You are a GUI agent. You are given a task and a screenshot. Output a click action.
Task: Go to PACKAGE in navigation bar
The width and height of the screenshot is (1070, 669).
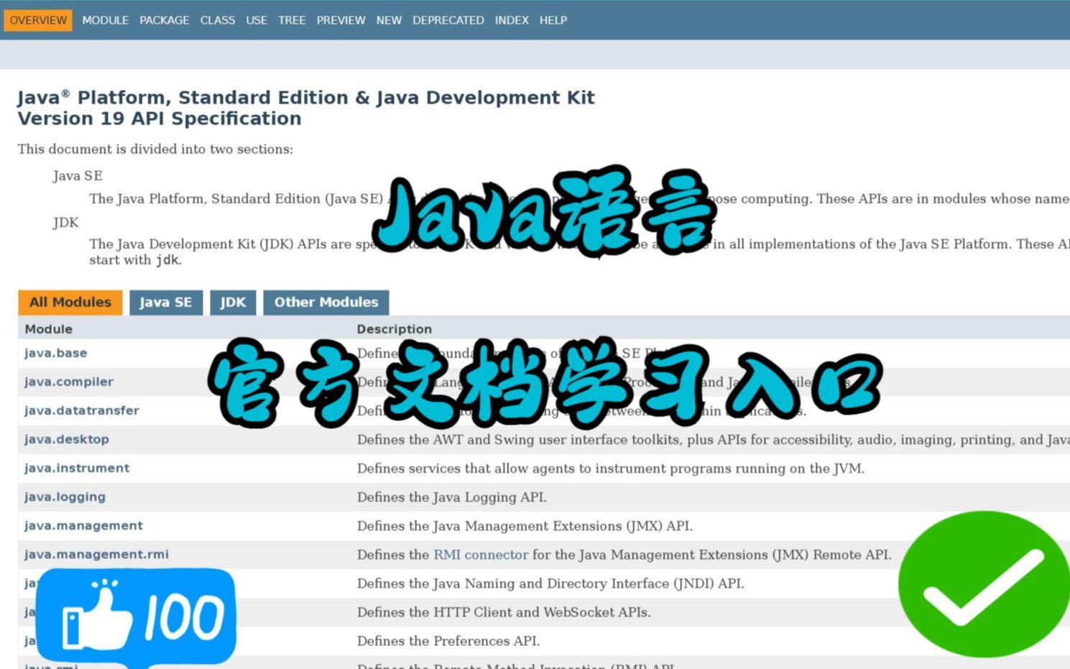[x=164, y=20]
